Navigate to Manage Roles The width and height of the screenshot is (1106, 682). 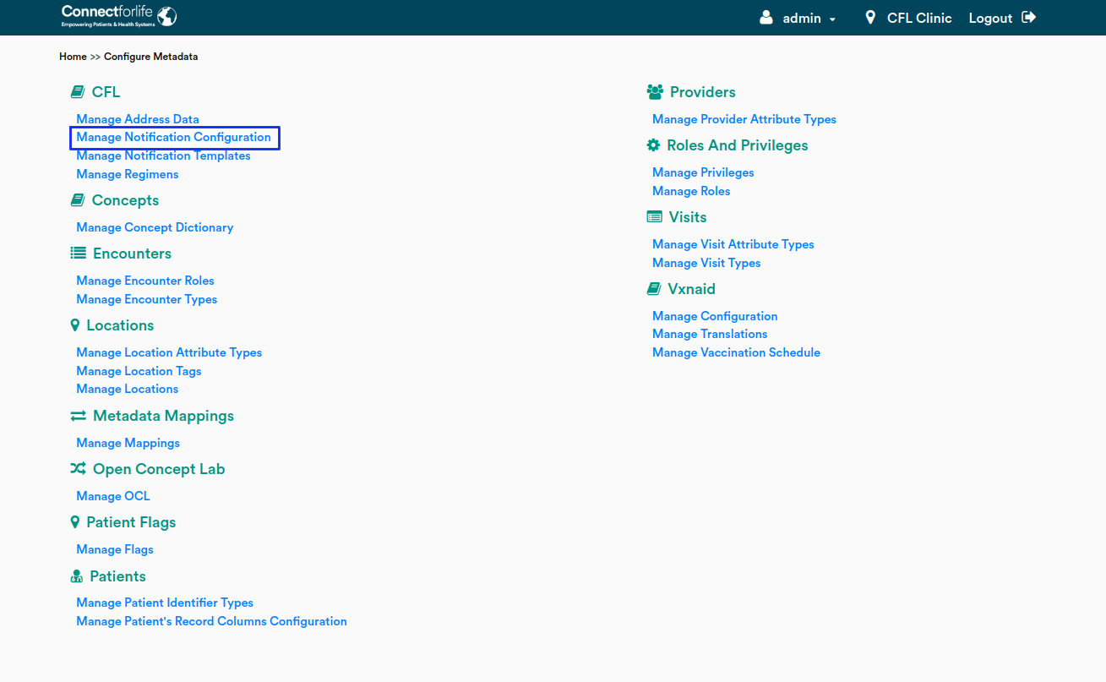tap(691, 191)
